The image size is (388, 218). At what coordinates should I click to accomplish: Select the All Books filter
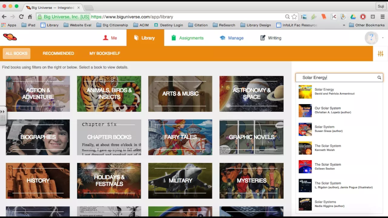[16, 54]
